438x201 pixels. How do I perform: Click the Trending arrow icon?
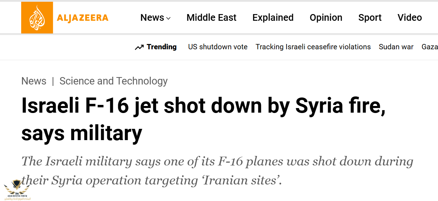[139, 47]
